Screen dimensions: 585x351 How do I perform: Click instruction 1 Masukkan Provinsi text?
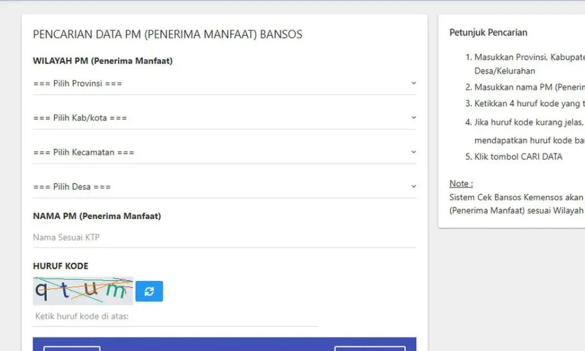[x=530, y=64]
